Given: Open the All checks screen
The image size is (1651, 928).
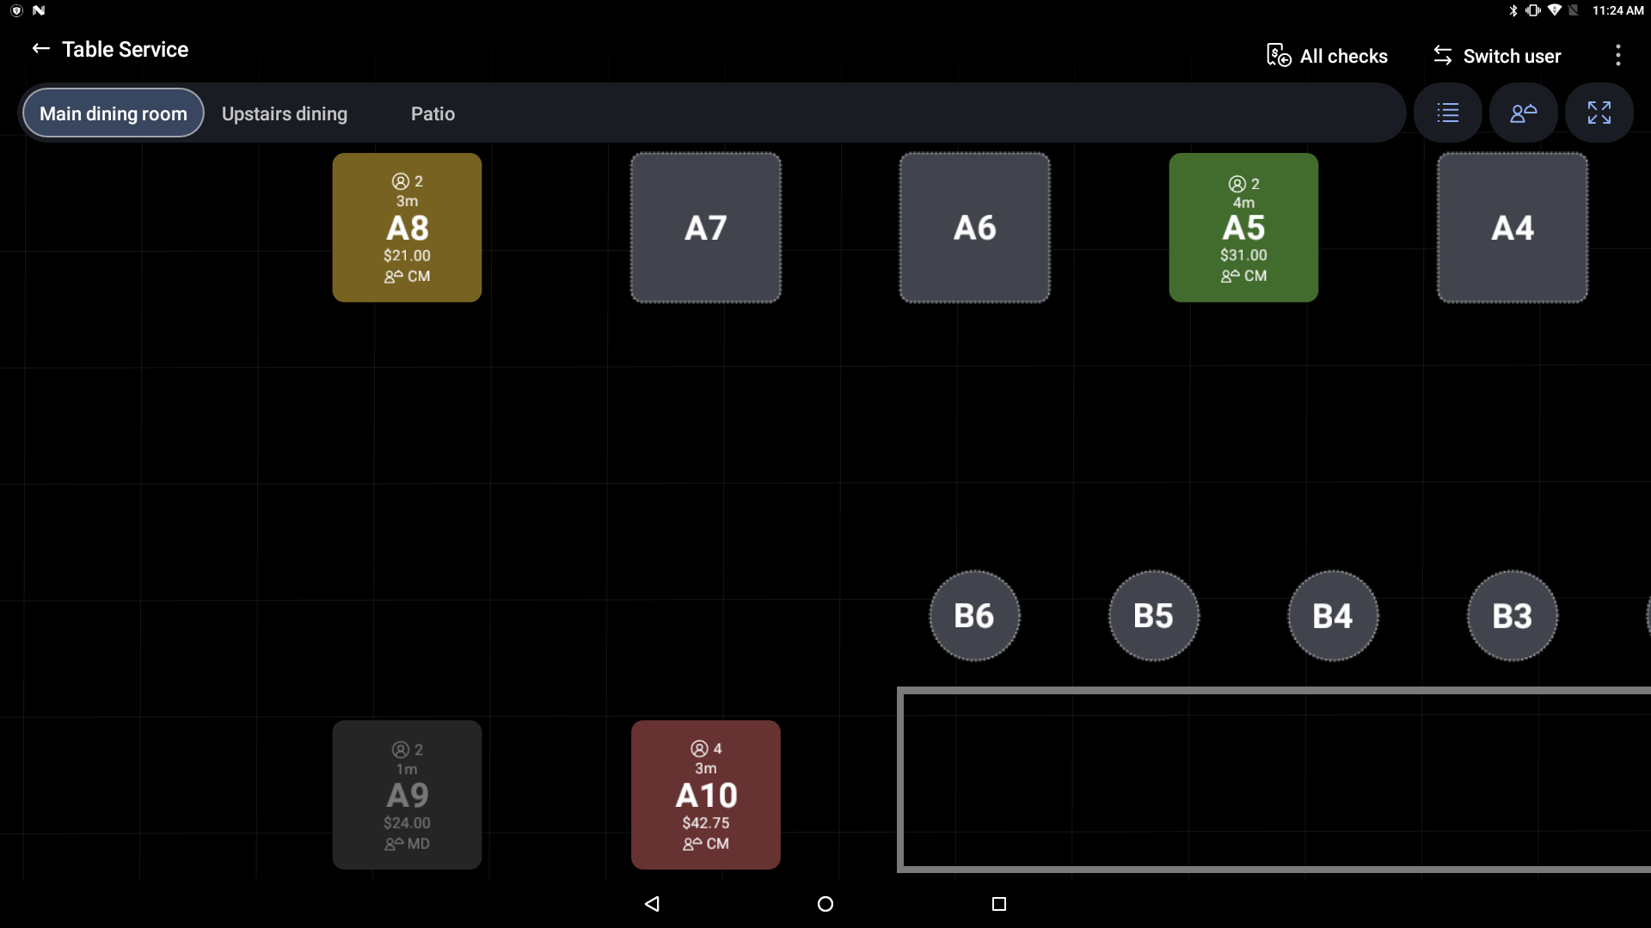Looking at the screenshot, I should tap(1326, 56).
